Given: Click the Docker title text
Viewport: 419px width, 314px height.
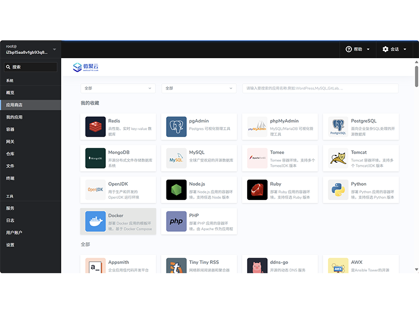Looking at the screenshot, I should click(116, 216).
